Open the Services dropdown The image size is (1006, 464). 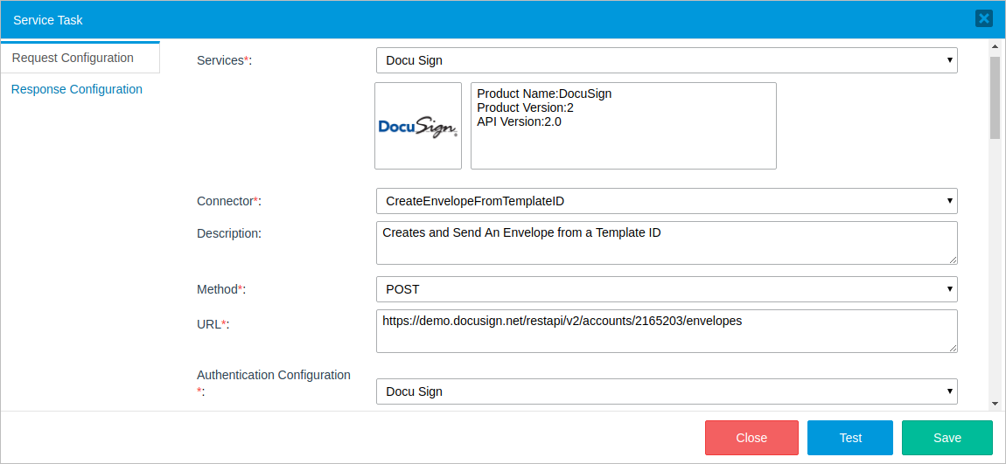coord(666,60)
